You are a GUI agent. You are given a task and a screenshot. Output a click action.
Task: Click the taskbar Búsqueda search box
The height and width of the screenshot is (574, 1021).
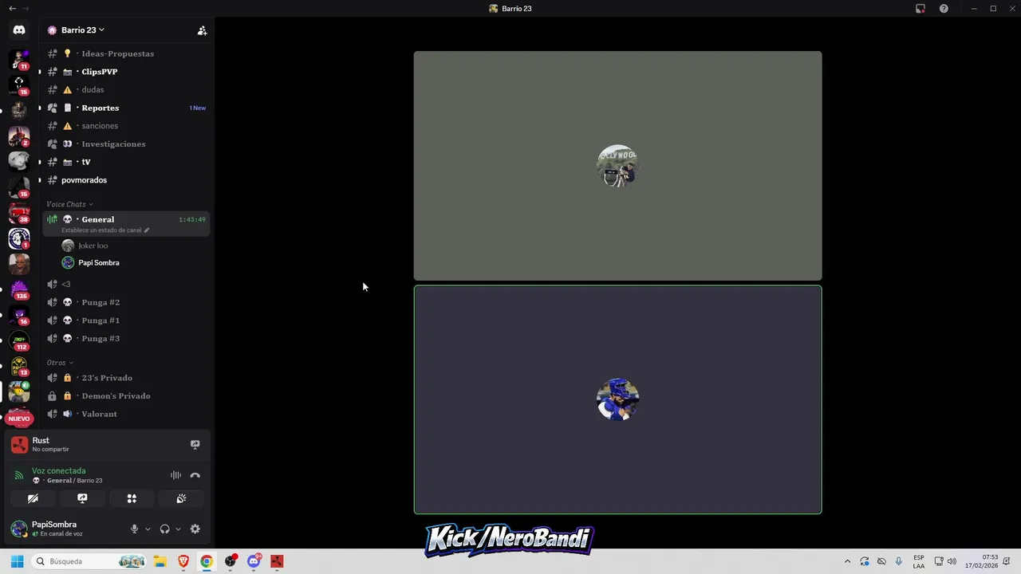[89, 561]
